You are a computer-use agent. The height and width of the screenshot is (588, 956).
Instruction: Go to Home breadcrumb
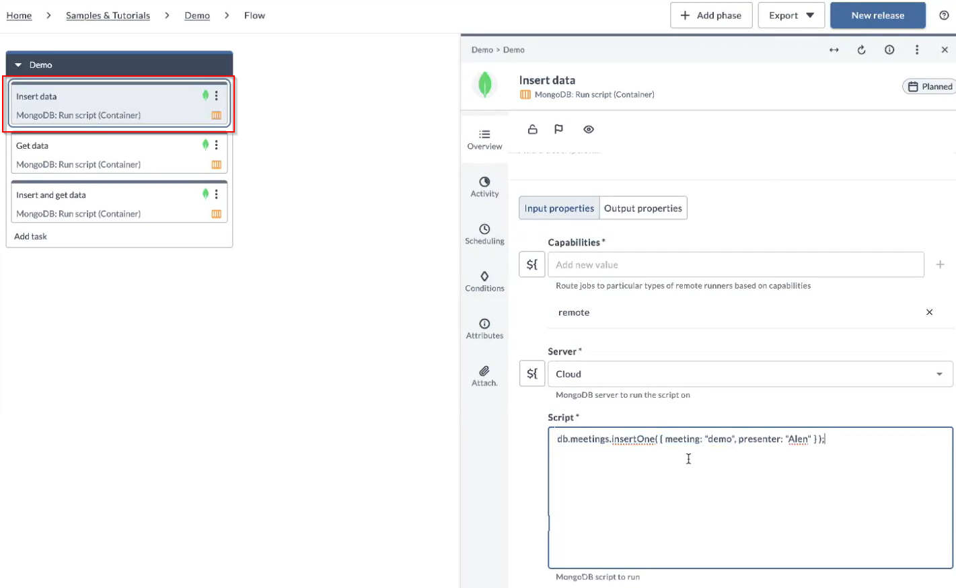click(x=19, y=15)
